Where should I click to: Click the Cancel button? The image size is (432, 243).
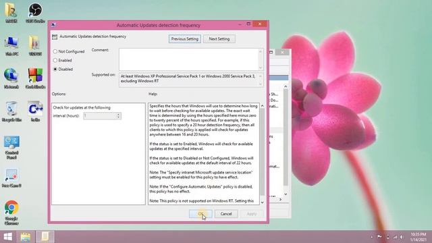pos(226,214)
